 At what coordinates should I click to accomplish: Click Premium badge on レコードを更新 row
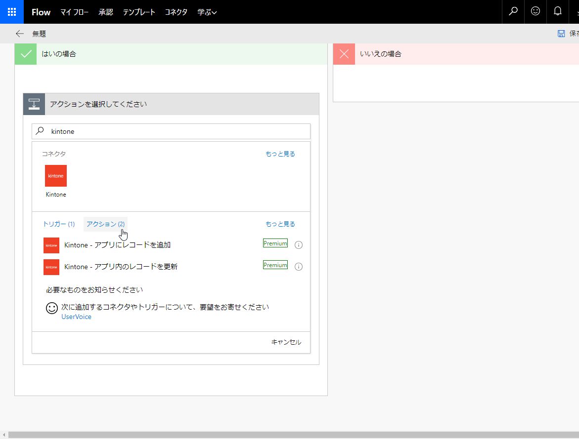point(275,265)
